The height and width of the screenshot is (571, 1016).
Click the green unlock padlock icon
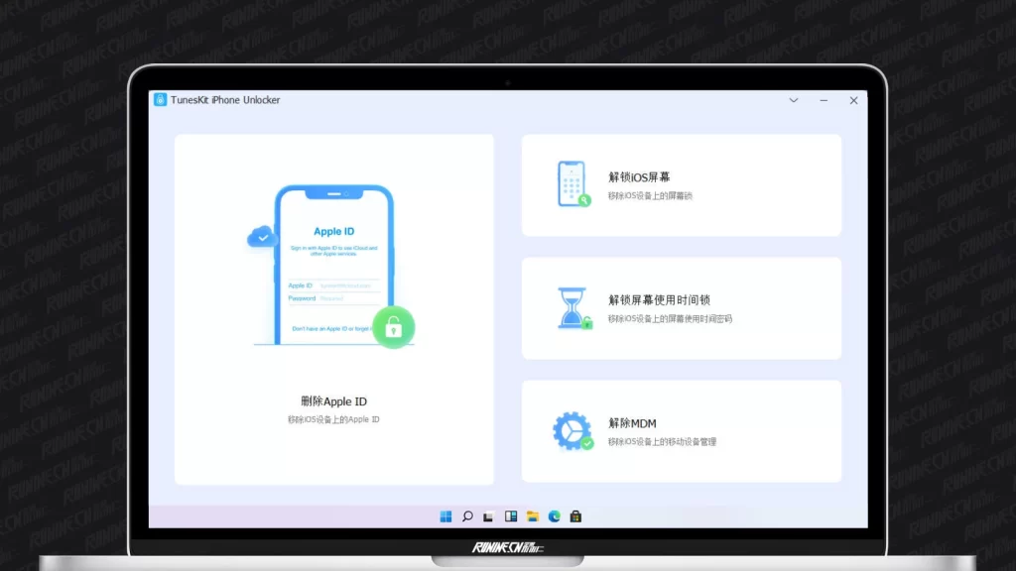pos(393,327)
